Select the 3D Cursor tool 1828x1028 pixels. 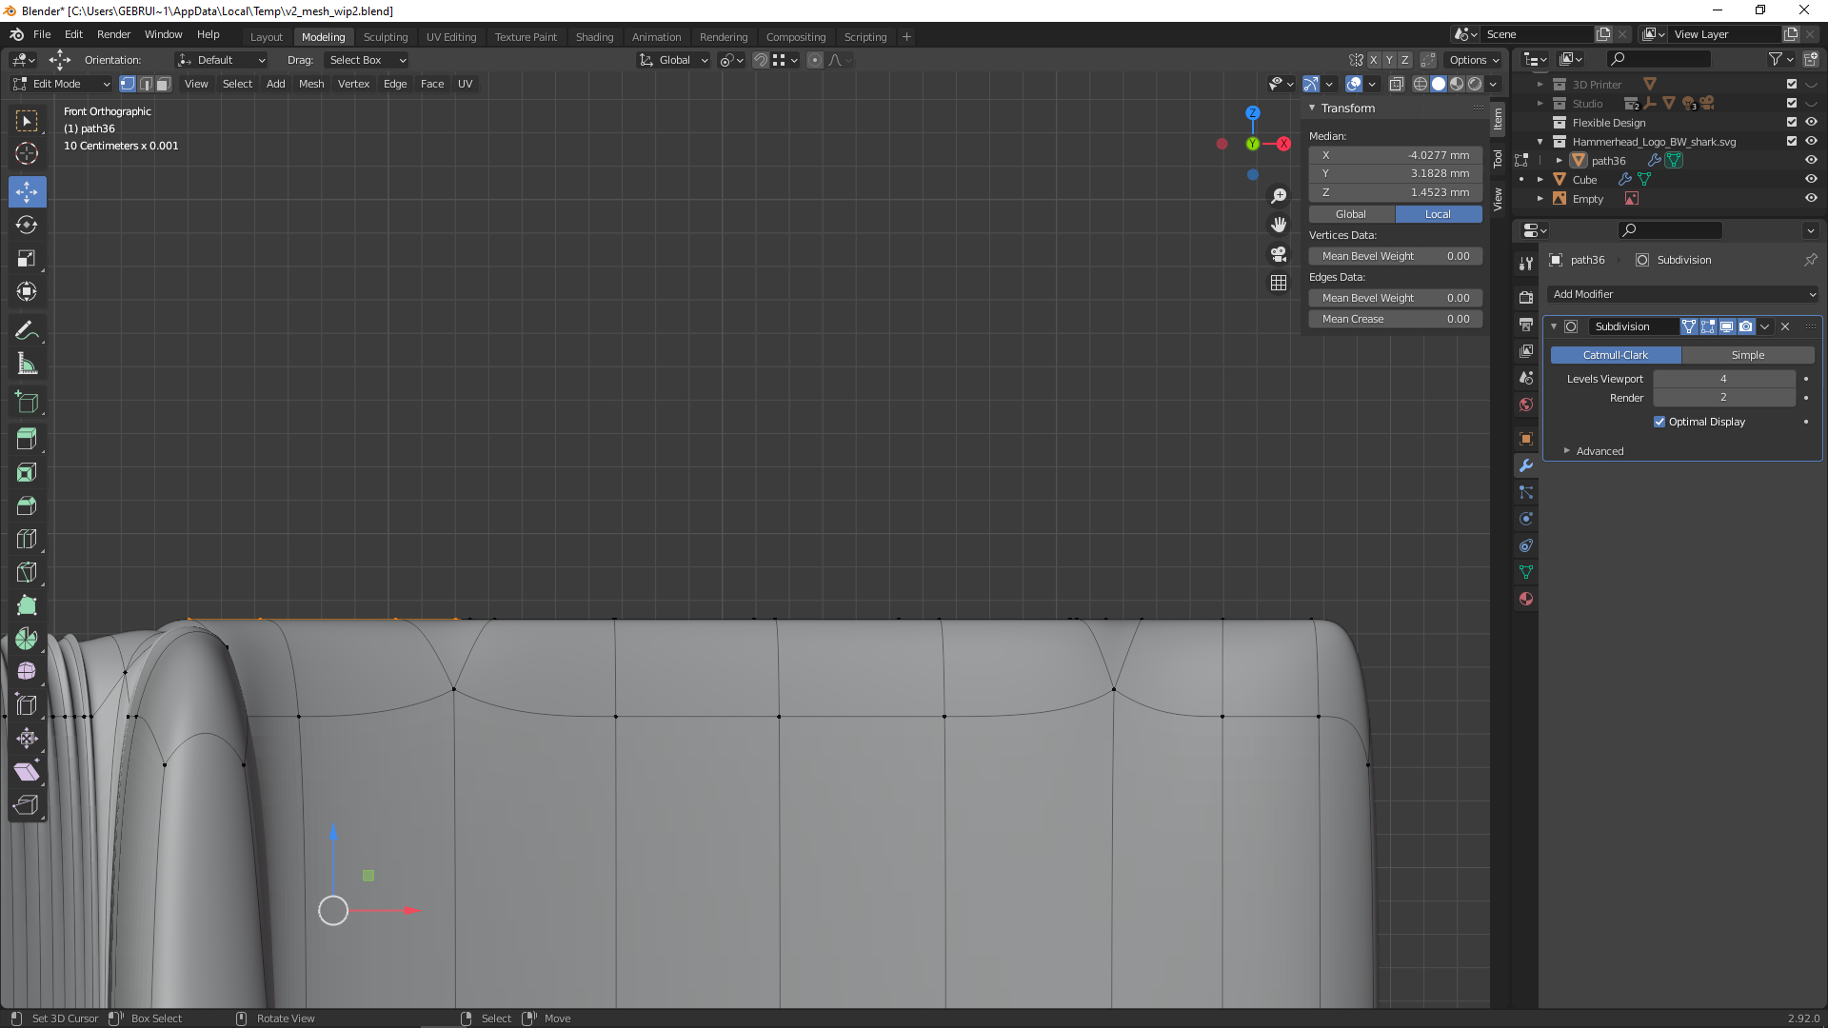tap(27, 153)
